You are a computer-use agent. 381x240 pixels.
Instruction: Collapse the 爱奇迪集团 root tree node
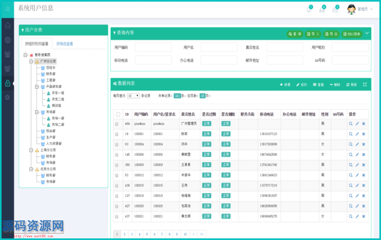click(x=25, y=55)
